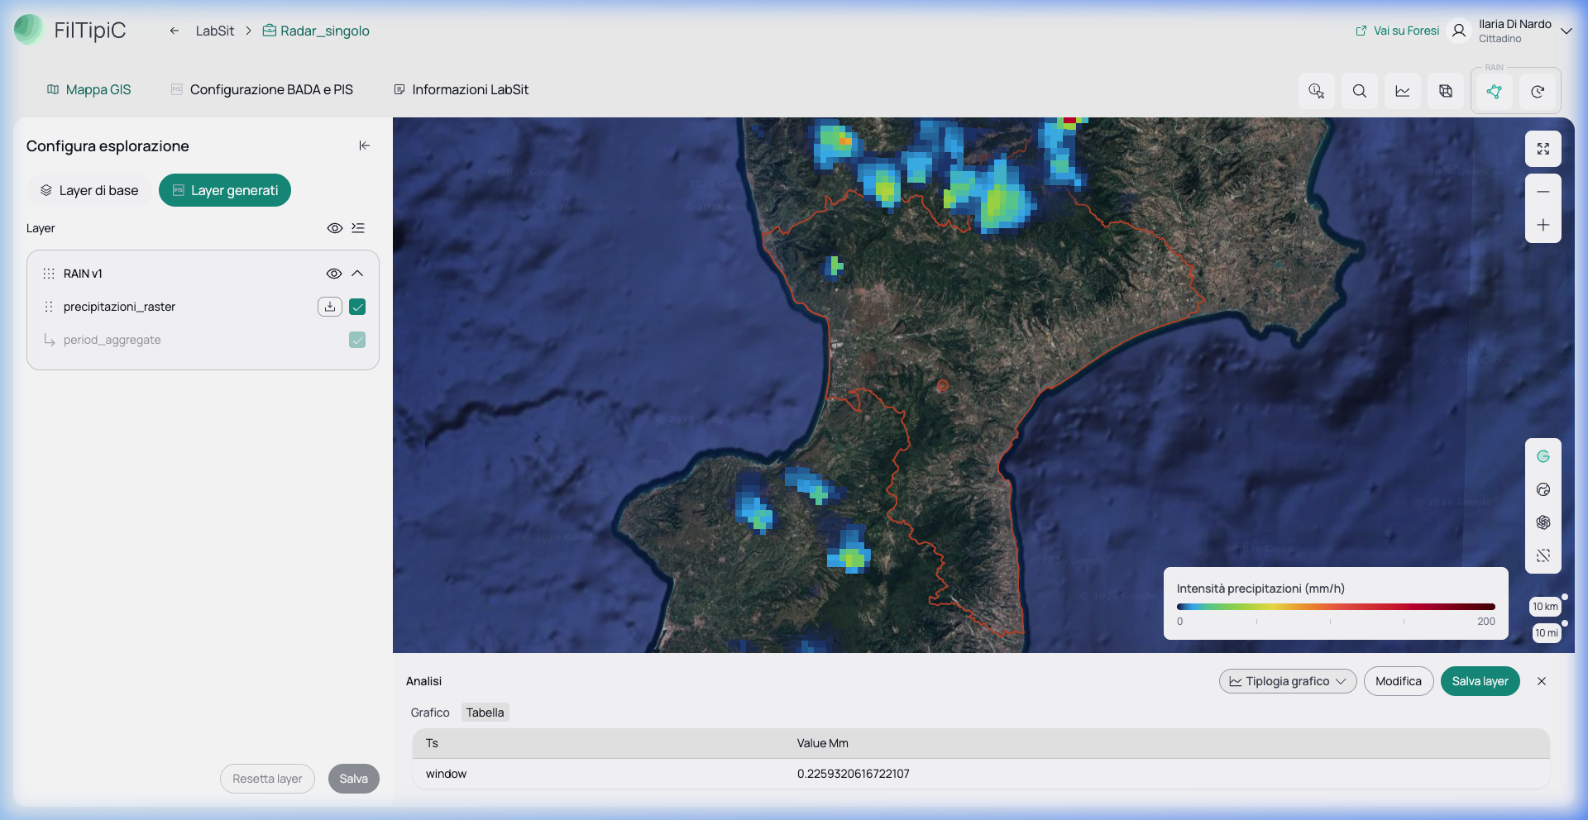Open the map search tool
Image resolution: width=1588 pixels, height=820 pixels.
pos(1359,91)
